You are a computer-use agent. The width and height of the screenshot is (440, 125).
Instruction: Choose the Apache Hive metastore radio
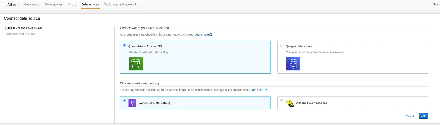coord(282,101)
